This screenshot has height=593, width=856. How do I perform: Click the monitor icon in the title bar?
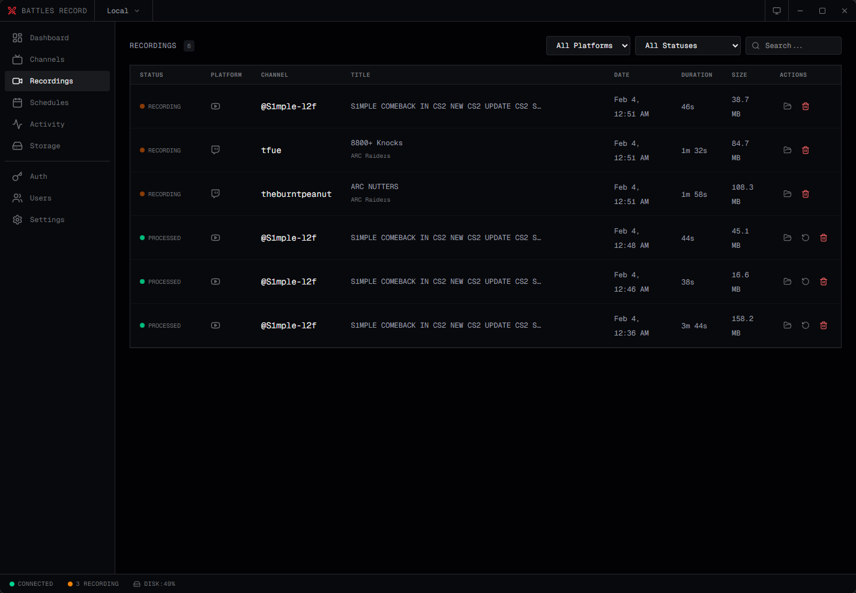pyautogui.click(x=776, y=10)
